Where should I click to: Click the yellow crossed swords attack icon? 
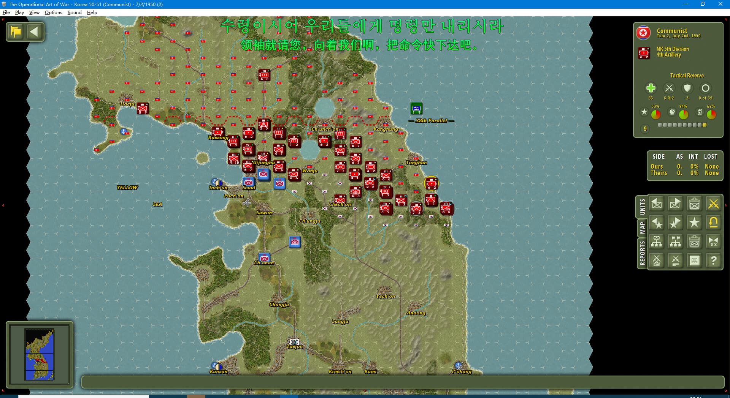coord(713,204)
